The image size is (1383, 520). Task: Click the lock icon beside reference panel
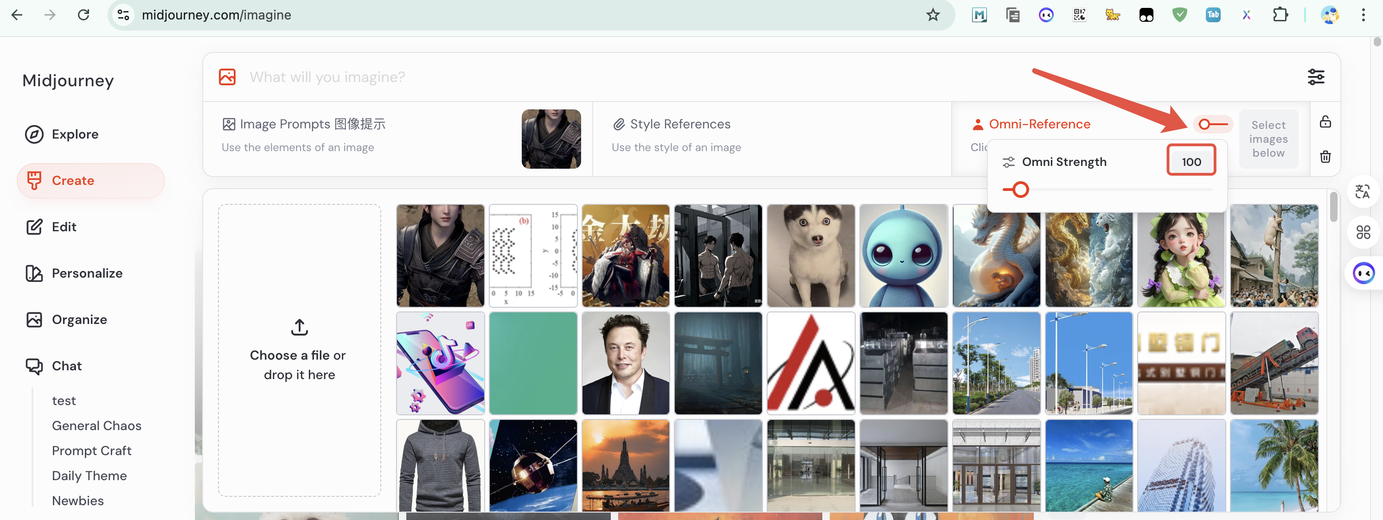point(1325,122)
